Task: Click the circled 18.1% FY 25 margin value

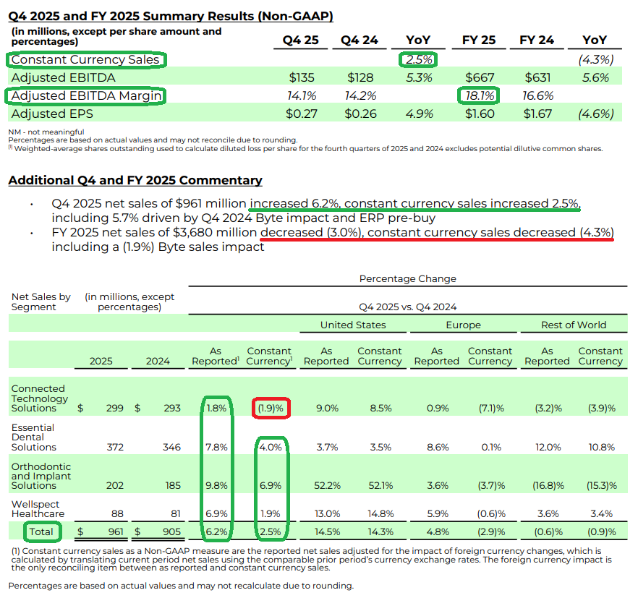Action: [x=478, y=95]
